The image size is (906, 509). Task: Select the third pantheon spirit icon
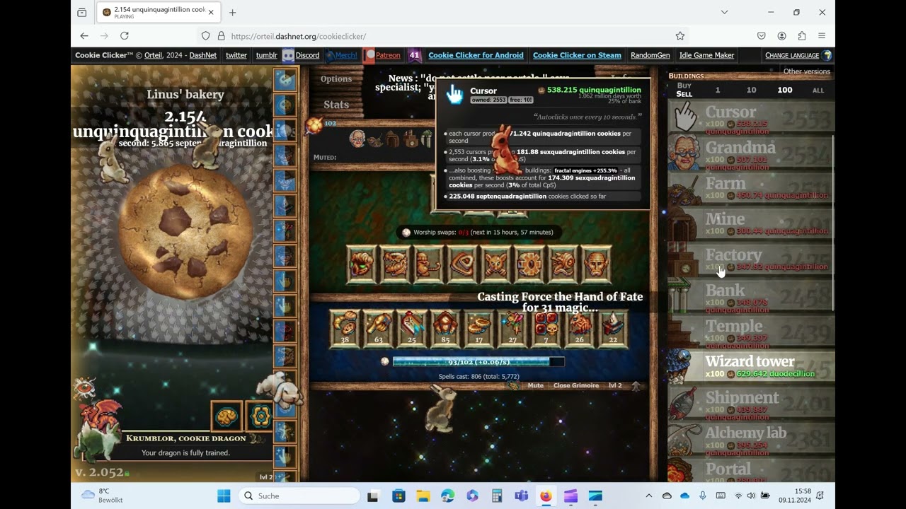coord(429,265)
